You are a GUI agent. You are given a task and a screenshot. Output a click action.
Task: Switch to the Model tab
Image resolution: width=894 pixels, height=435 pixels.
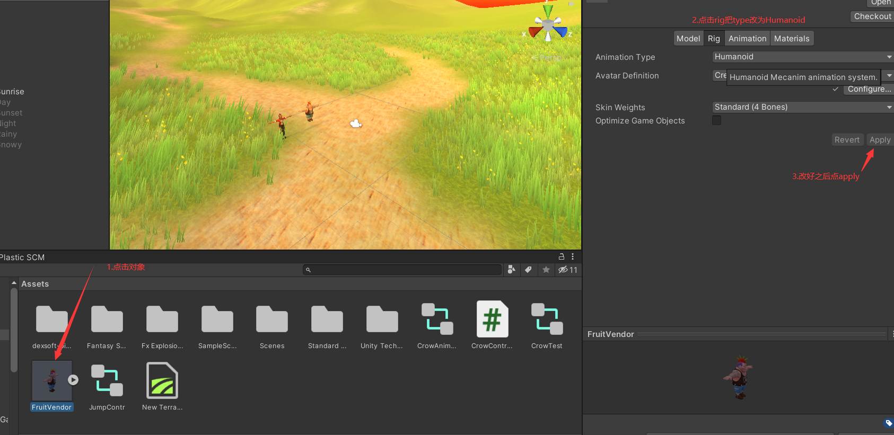point(688,39)
